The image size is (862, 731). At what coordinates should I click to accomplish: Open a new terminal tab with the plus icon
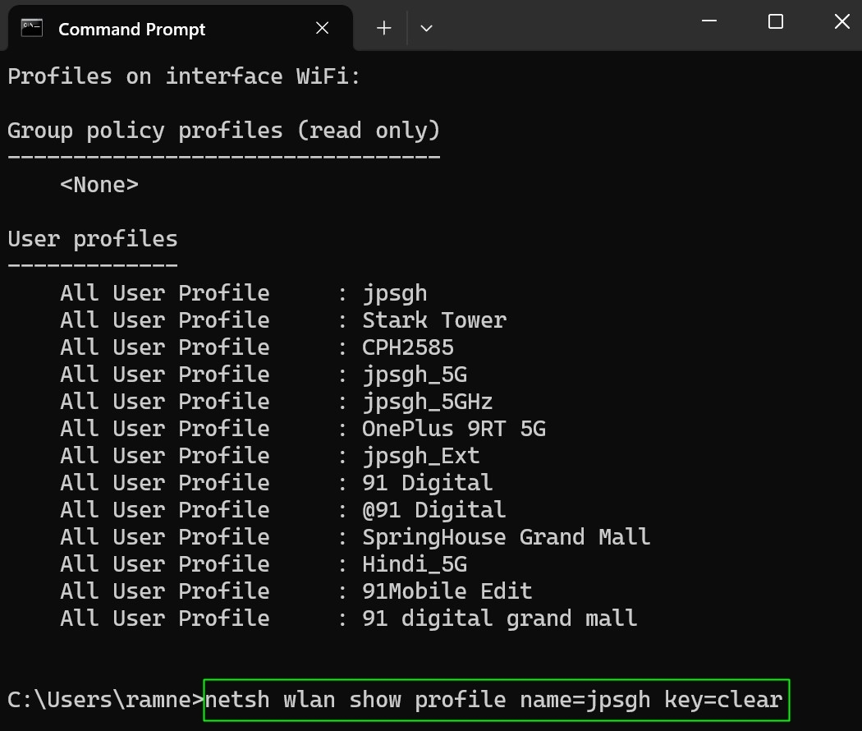pos(383,27)
